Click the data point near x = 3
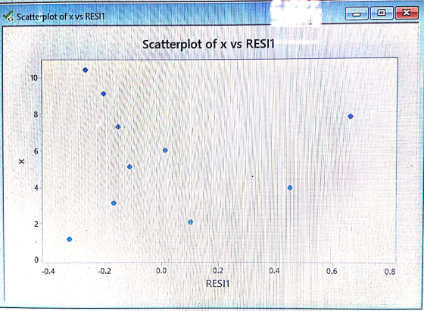The image size is (424, 311). 114,204
